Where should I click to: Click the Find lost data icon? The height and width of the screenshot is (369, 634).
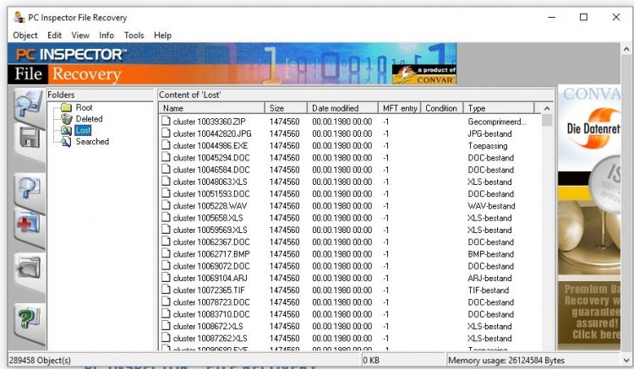[x=28, y=189]
